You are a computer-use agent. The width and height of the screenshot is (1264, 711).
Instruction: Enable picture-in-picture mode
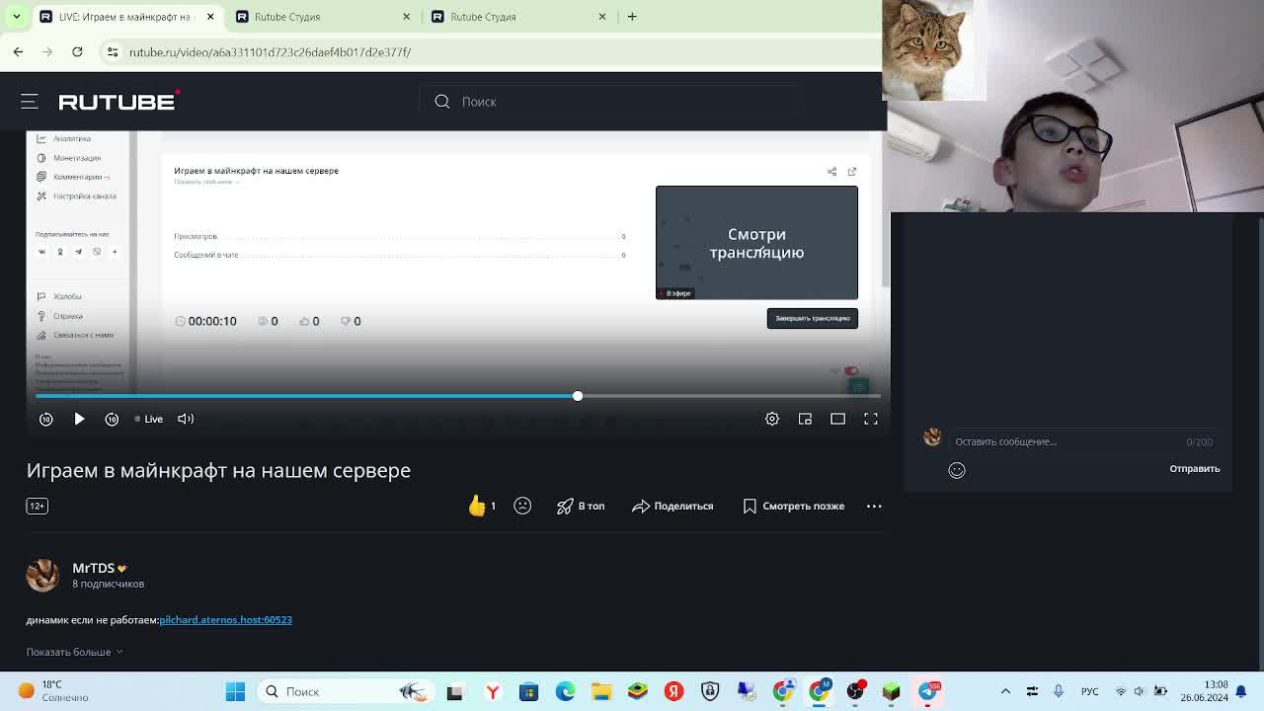click(x=805, y=419)
